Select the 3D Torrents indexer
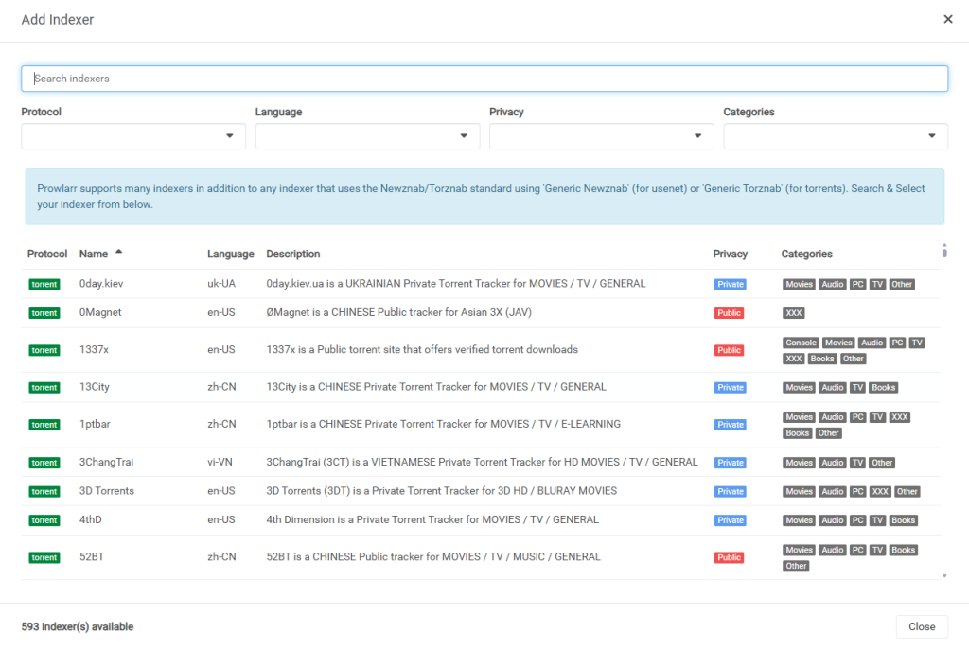Screen dimensions: 969x650 107,491
